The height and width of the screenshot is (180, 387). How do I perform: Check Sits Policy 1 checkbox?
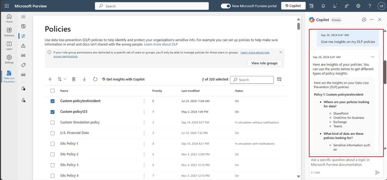click(52, 144)
